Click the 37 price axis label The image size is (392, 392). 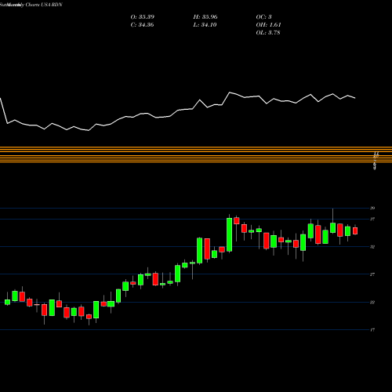372,219
